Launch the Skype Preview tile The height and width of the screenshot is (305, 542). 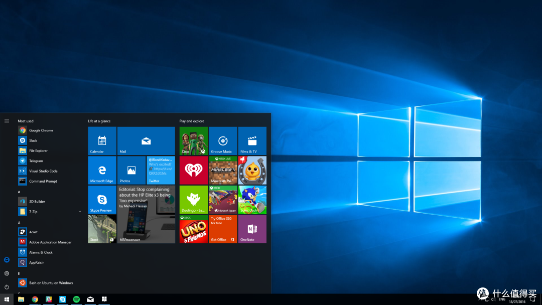coord(102,199)
